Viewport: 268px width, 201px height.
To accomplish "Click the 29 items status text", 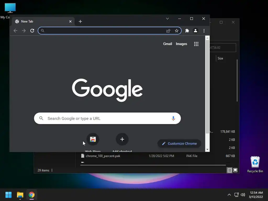I will [43, 170].
